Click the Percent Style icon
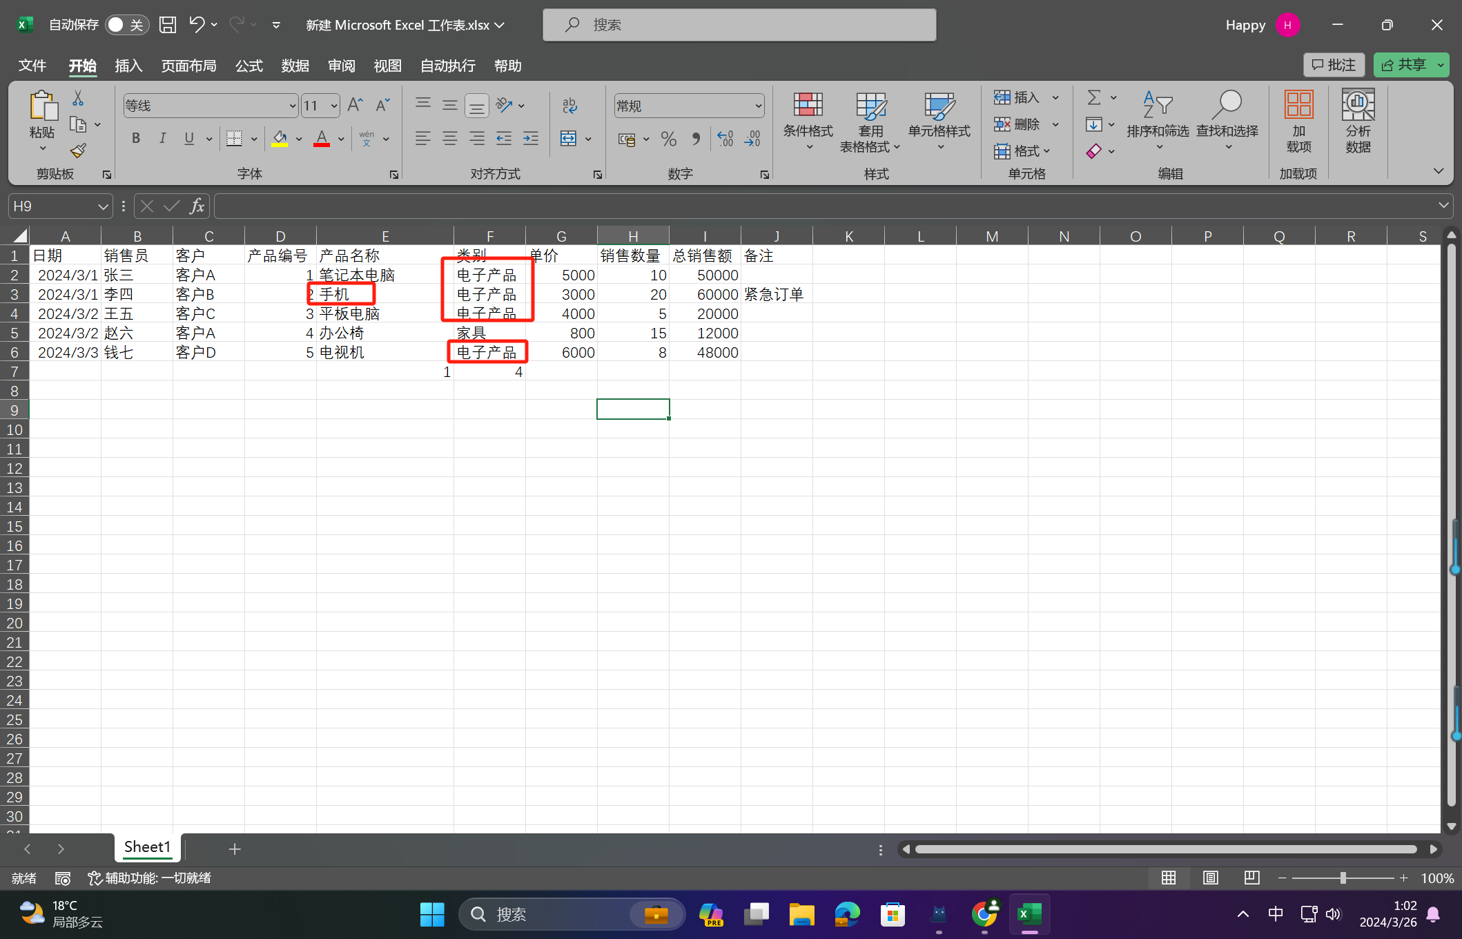This screenshot has width=1462, height=939. coord(668,139)
